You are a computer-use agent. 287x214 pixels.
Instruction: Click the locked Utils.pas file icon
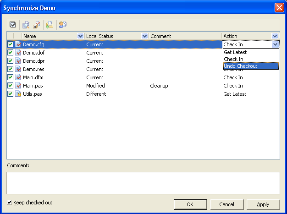pyautogui.click(x=18, y=94)
